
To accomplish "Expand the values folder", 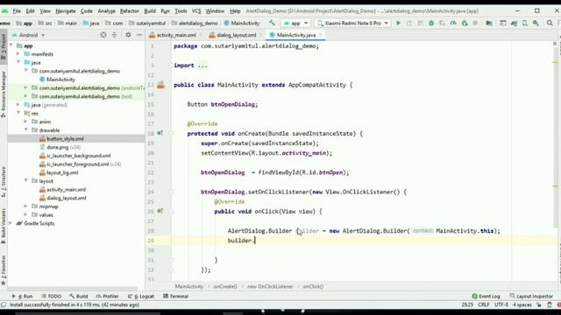I will point(25,214).
